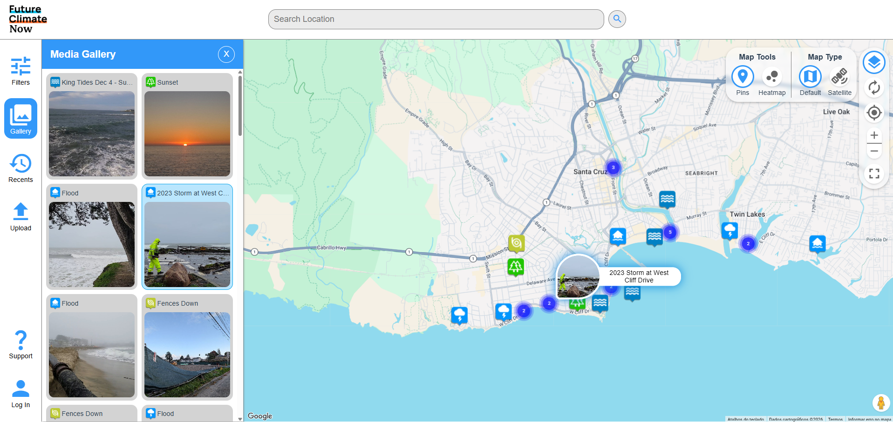Select the Satellite map type

point(839,81)
